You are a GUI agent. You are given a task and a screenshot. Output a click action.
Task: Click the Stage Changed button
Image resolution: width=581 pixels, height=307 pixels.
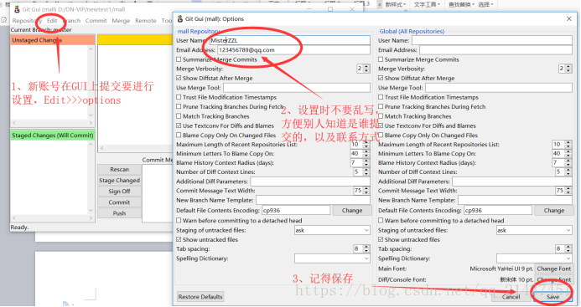click(x=119, y=181)
